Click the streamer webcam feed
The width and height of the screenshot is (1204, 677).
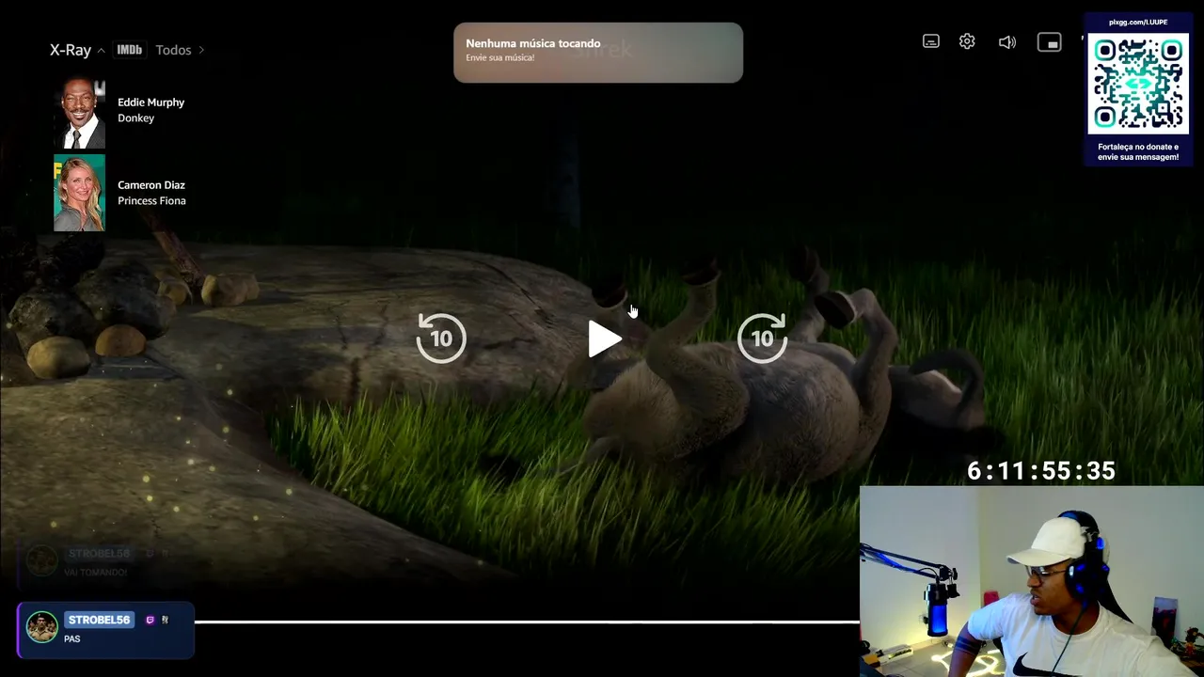(x=1032, y=581)
